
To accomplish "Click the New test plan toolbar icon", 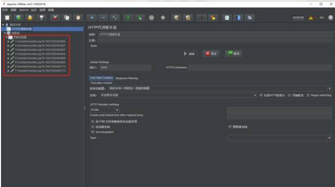I will coord(7,18).
